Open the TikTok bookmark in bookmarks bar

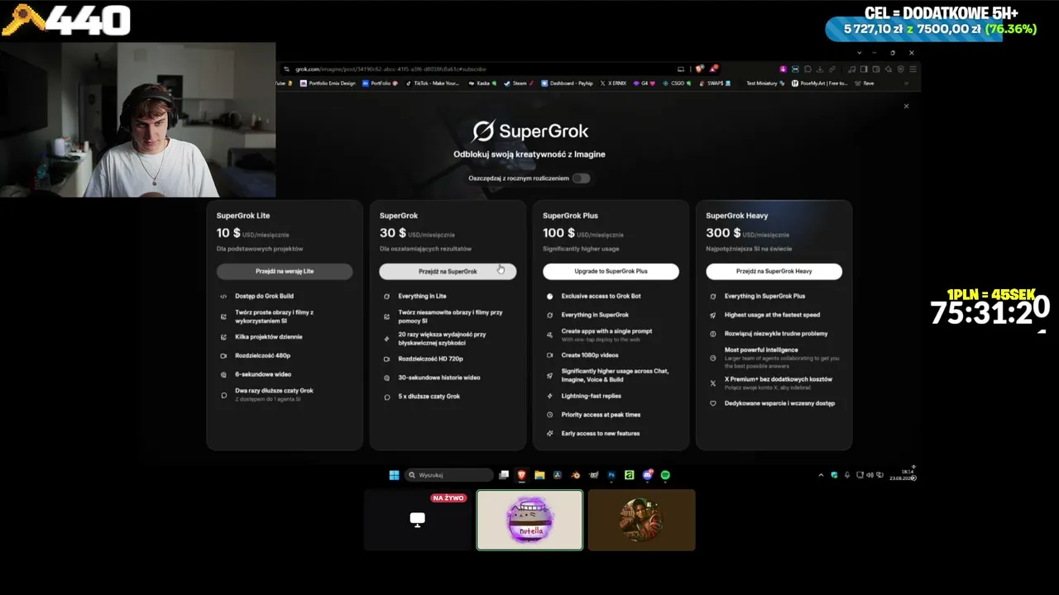432,83
